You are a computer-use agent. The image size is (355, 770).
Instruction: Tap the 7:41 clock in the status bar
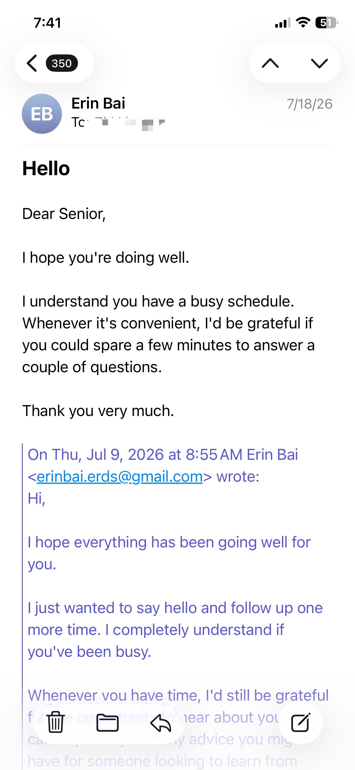47,23
